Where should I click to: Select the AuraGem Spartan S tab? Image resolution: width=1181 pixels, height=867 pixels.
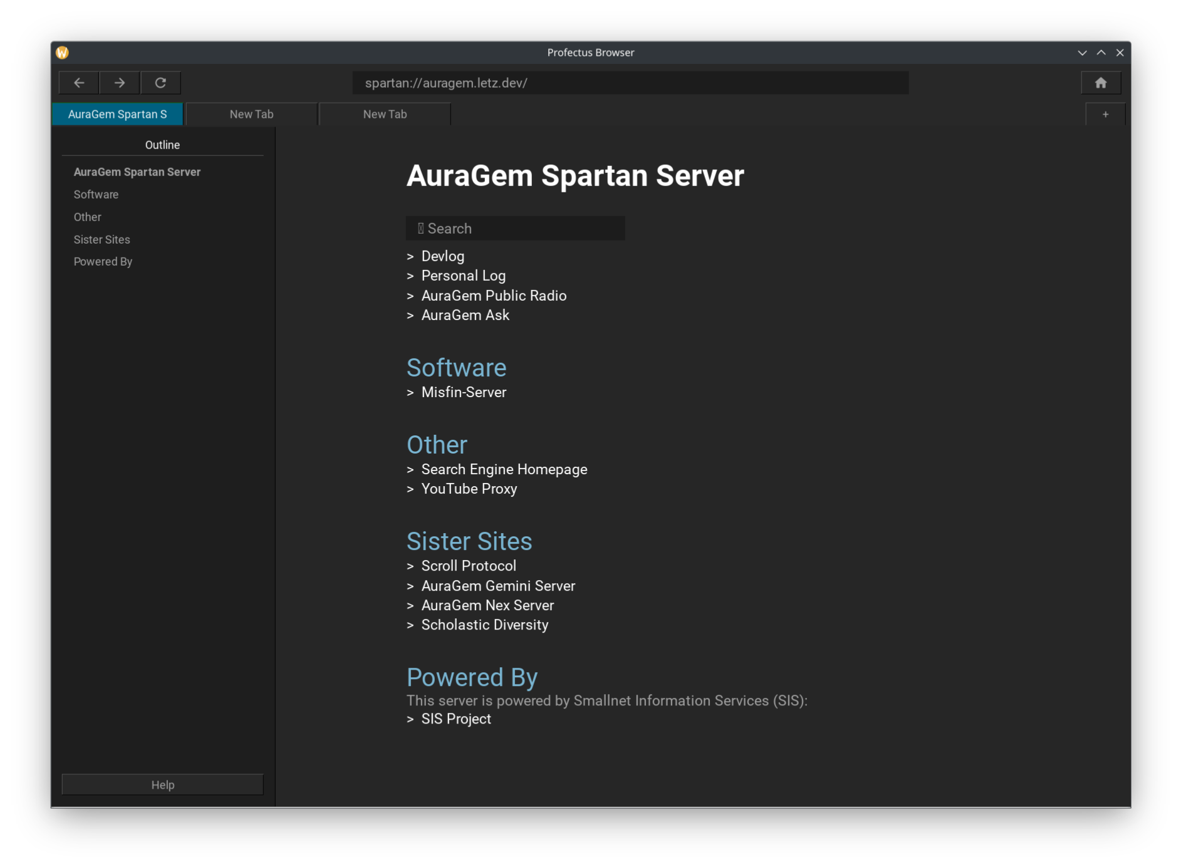click(x=118, y=115)
